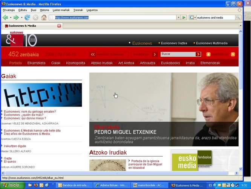Go to the previous issue double-arrow icon
The height and width of the screenshot is (189, 251).
(x=93, y=54)
